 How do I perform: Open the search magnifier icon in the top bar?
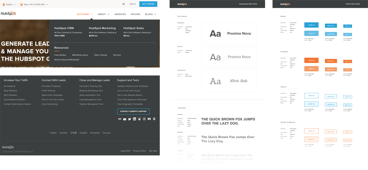(124, 4)
